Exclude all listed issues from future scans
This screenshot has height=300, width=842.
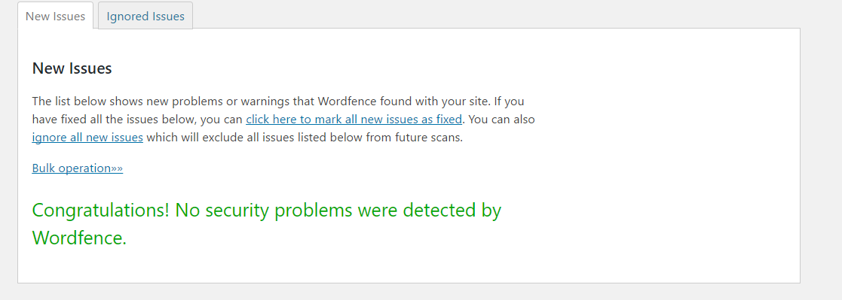[x=87, y=137]
